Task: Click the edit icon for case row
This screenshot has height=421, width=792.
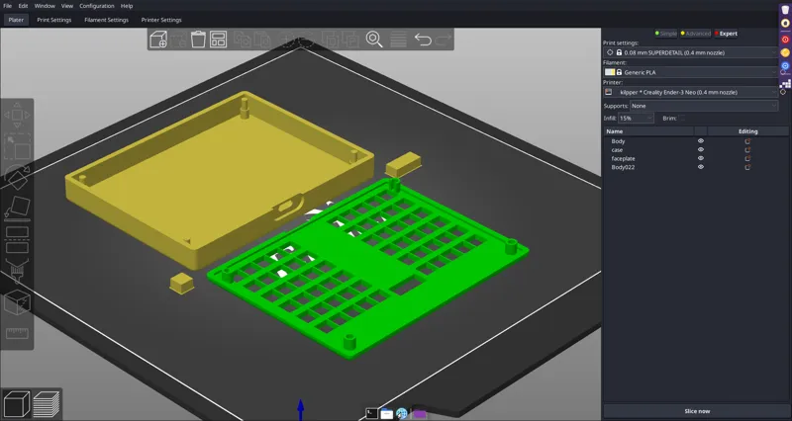Action: coord(747,150)
